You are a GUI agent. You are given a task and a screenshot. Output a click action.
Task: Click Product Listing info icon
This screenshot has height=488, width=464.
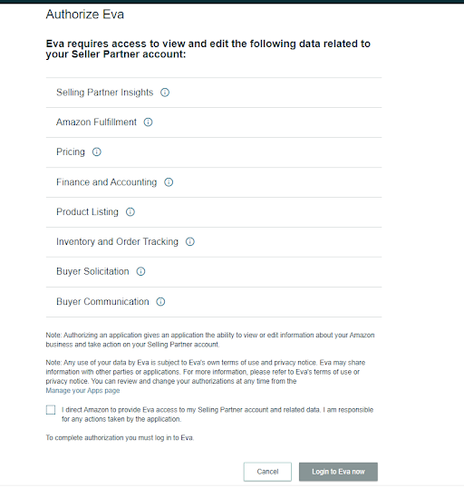[x=130, y=212]
